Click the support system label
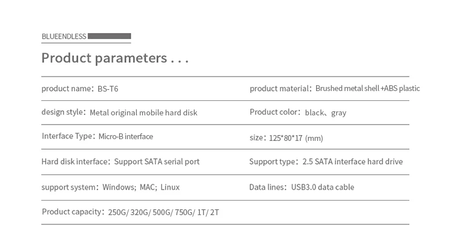 [69, 187]
